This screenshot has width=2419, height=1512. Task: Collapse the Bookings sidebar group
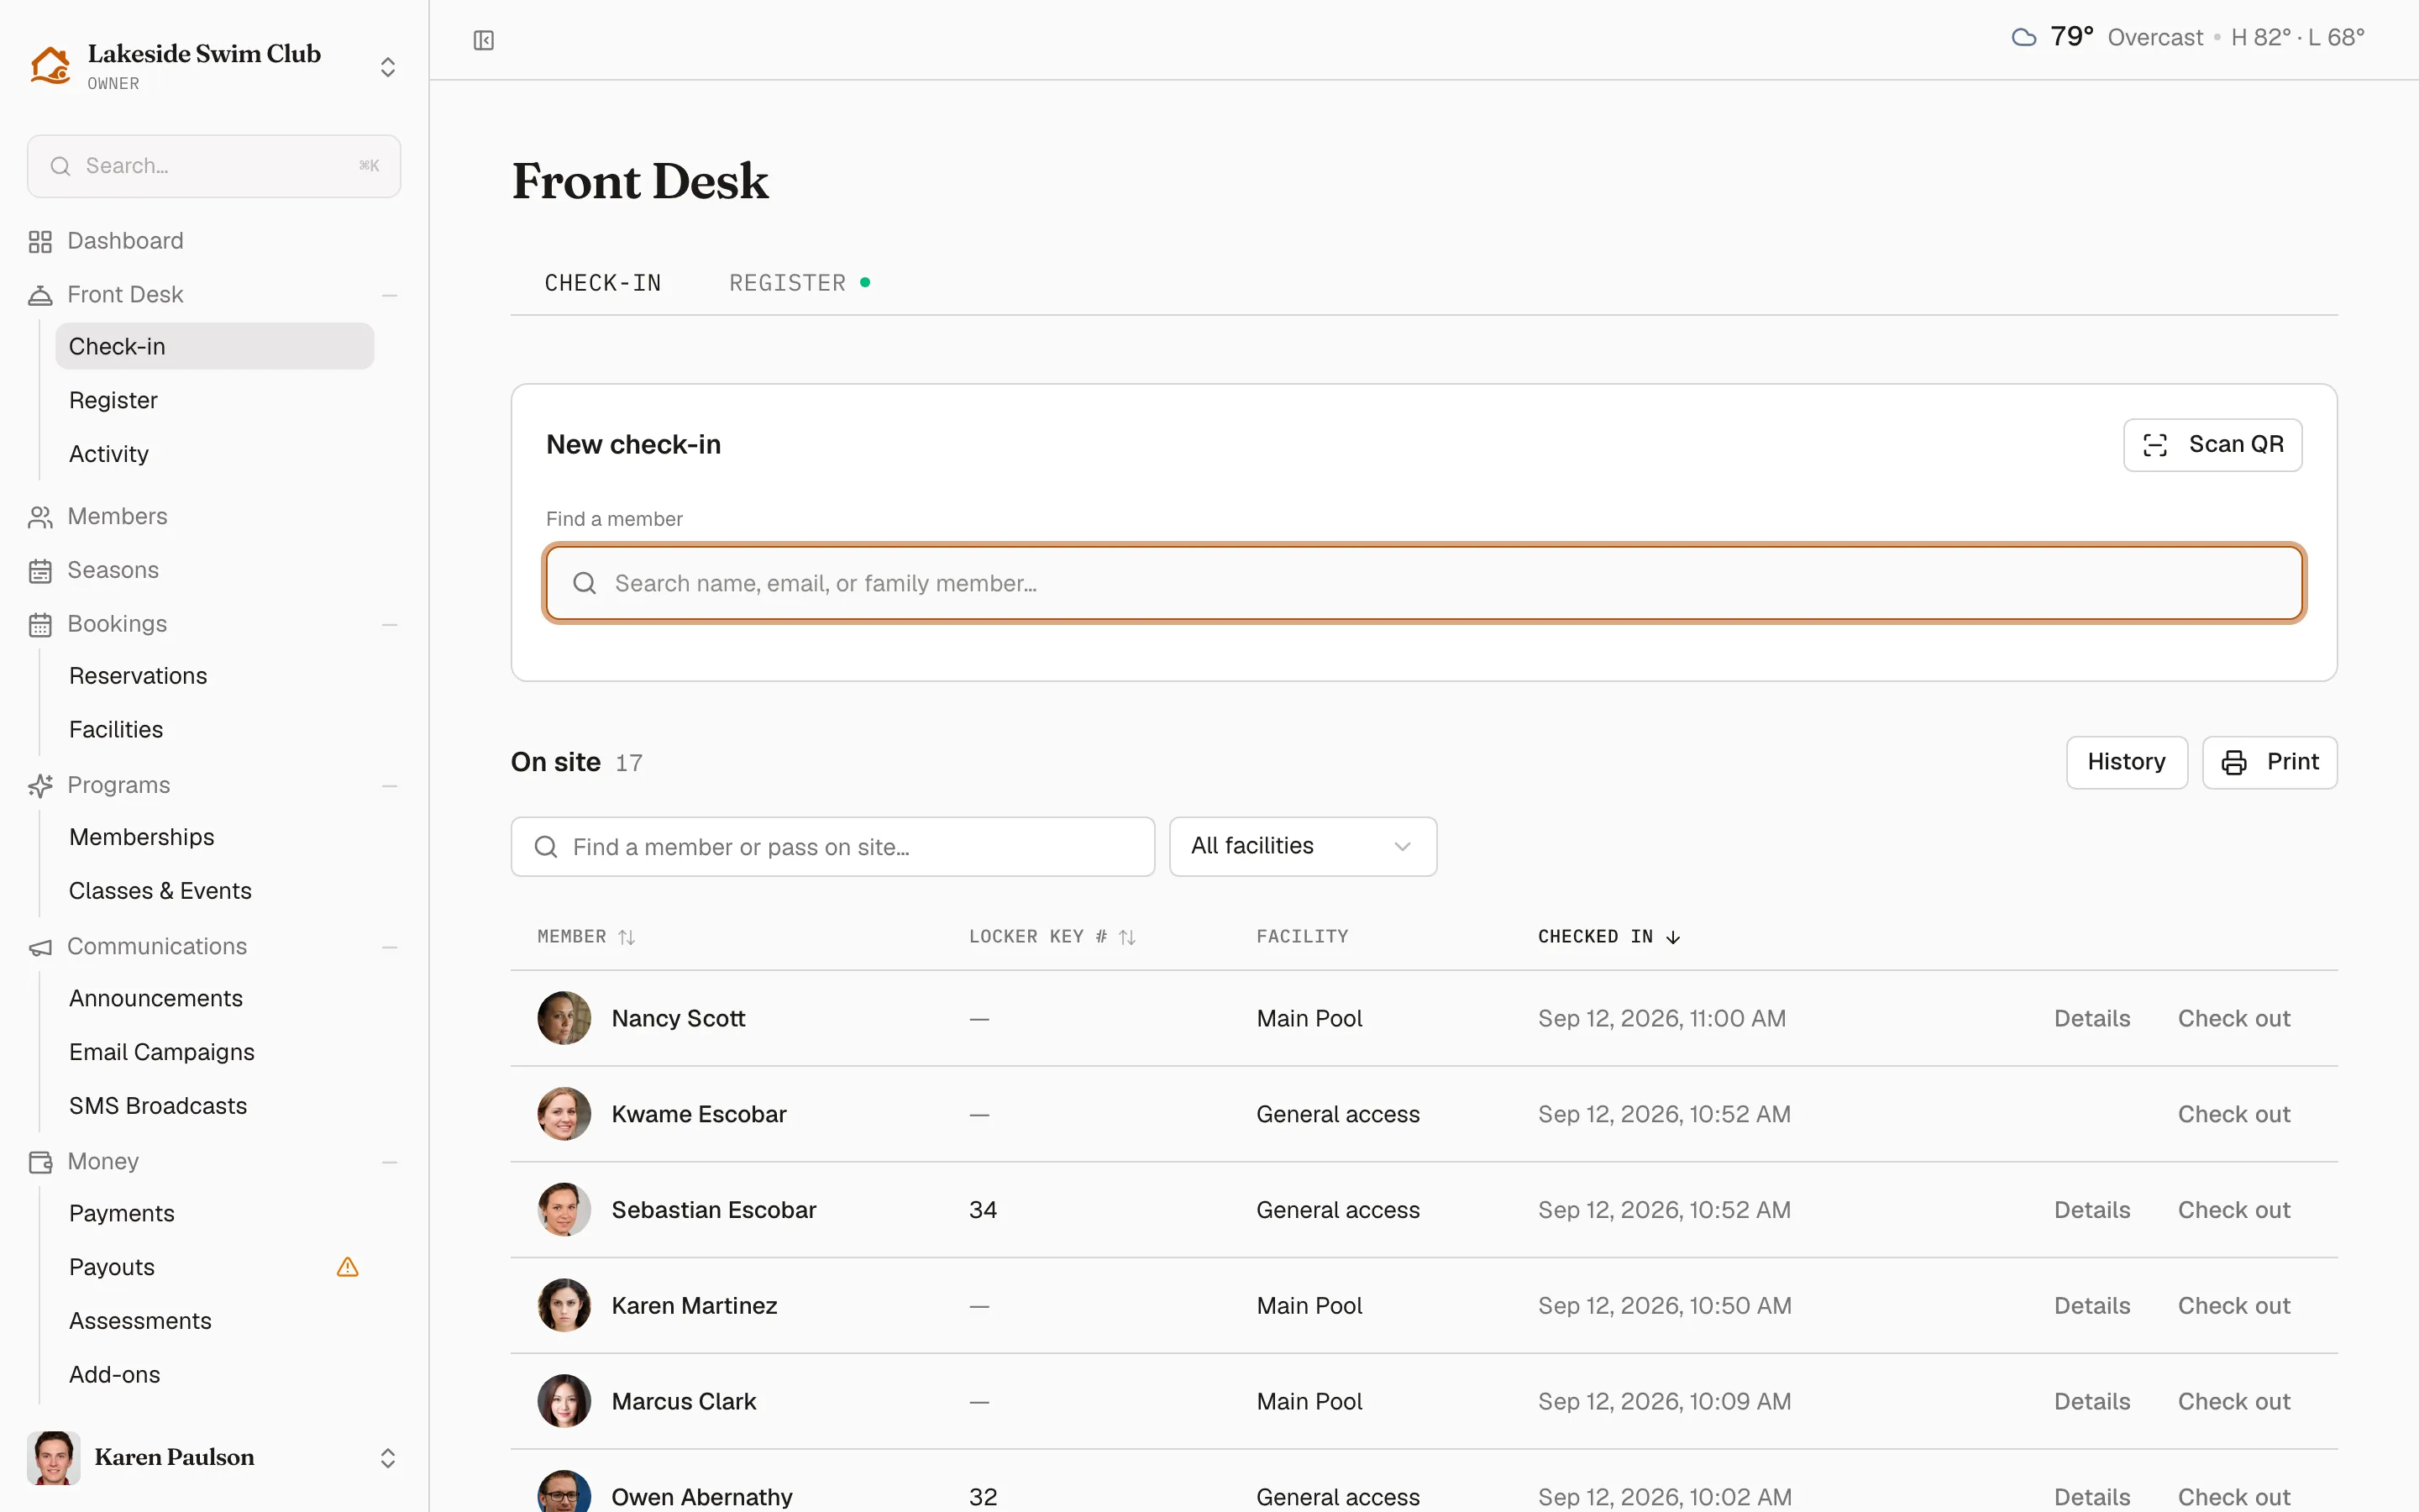(x=390, y=624)
